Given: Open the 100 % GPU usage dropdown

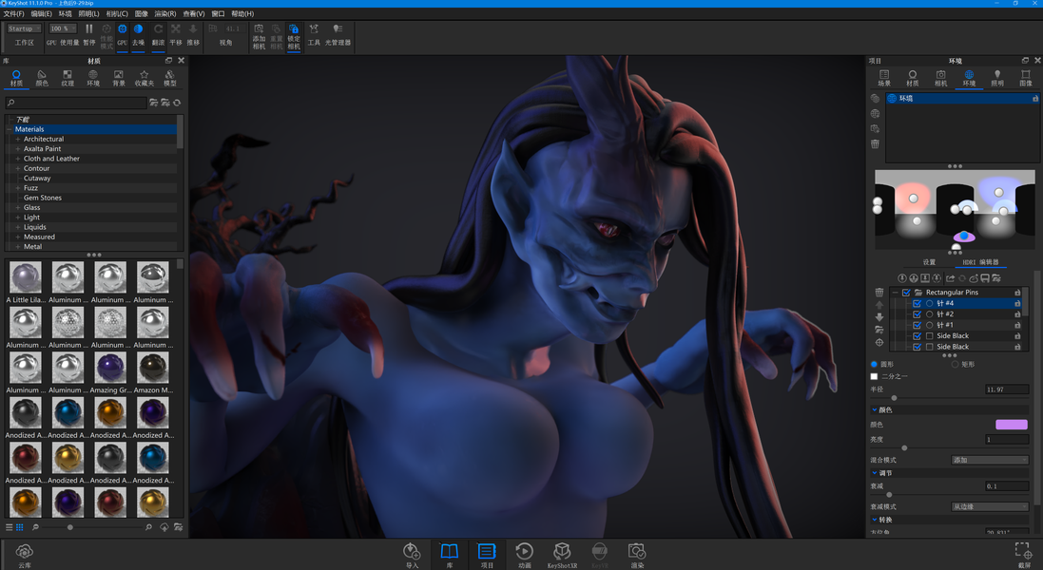Looking at the screenshot, I should pos(63,28).
